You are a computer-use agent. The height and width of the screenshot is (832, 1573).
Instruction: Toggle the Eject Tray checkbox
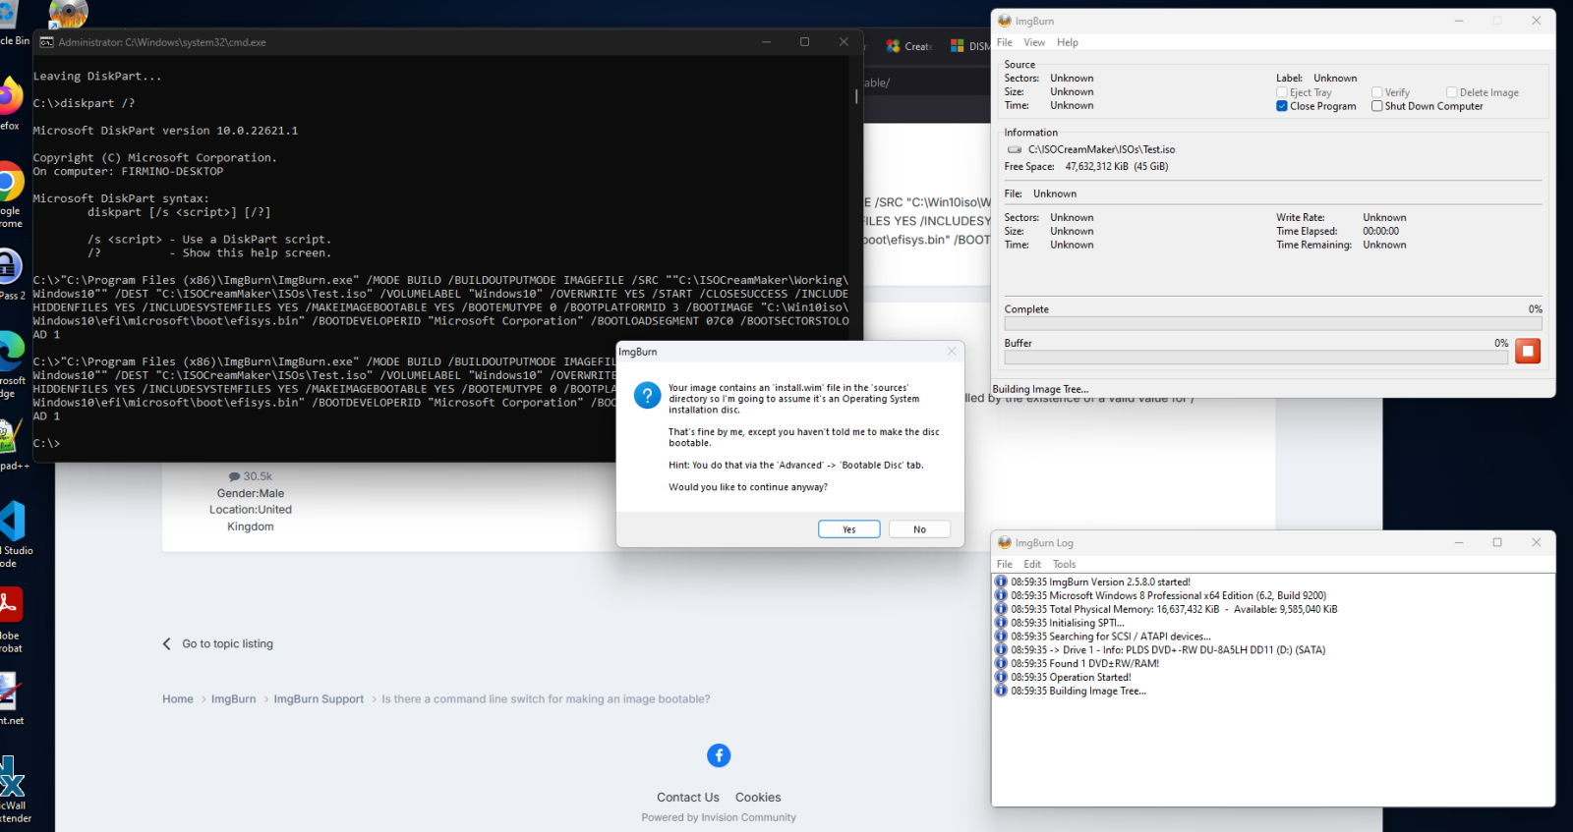[x=1282, y=92]
